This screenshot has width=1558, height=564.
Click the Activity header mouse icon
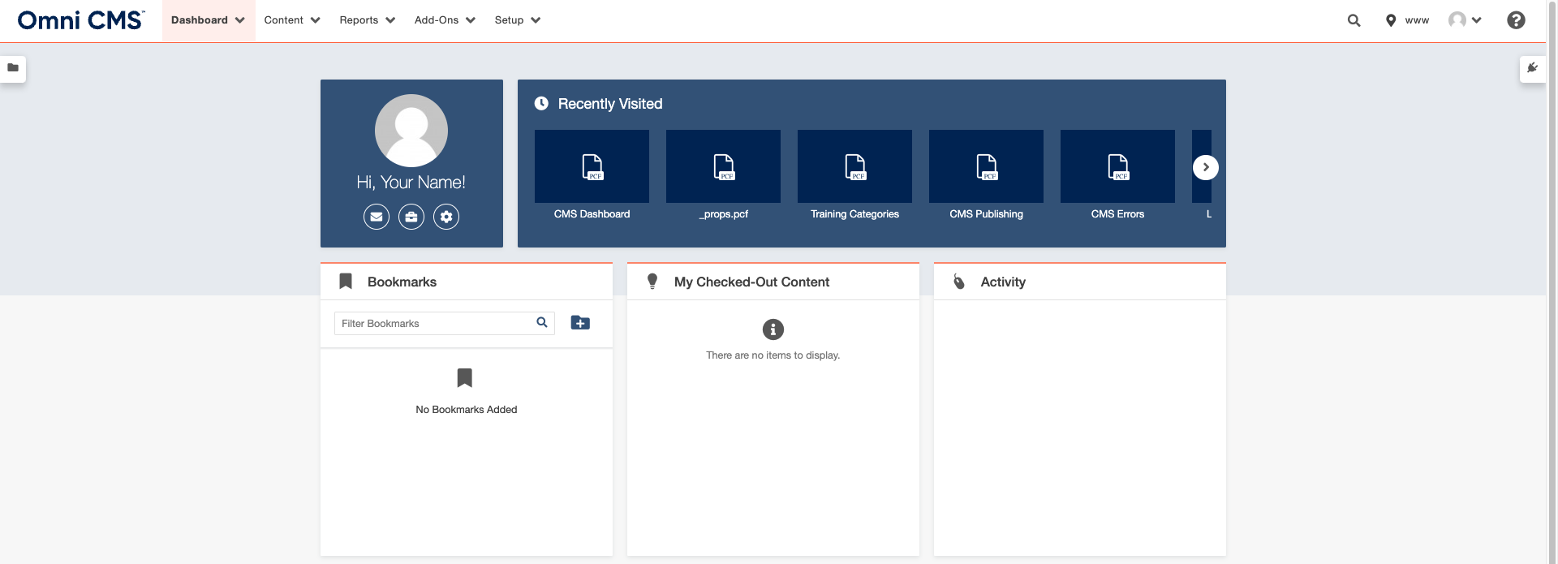[959, 282]
